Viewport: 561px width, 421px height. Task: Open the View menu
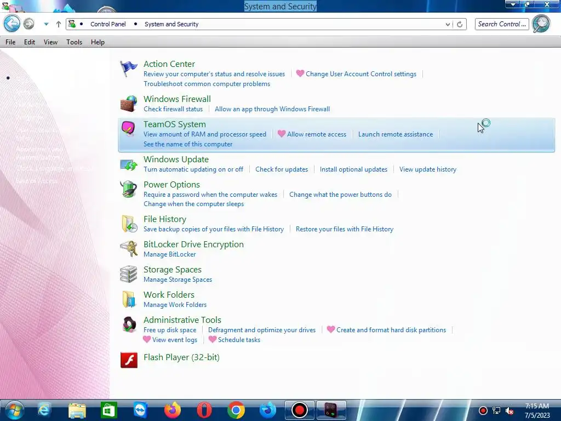click(x=50, y=42)
